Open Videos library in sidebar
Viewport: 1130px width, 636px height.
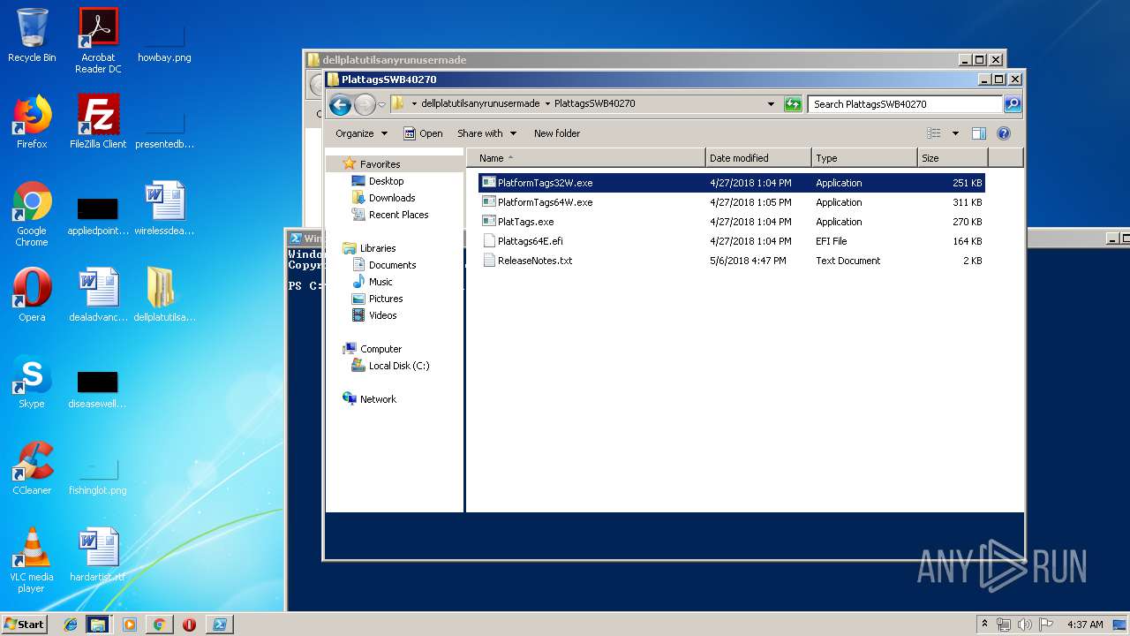[382, 315]
